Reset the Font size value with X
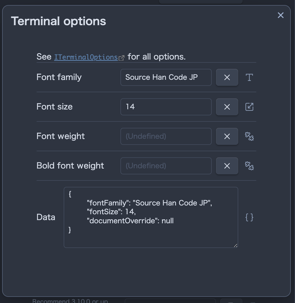The image size is (295, 303). click(x=227, y=107)
